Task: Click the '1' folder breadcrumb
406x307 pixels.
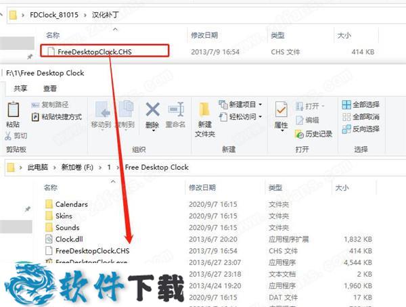Action: [109, 167]
